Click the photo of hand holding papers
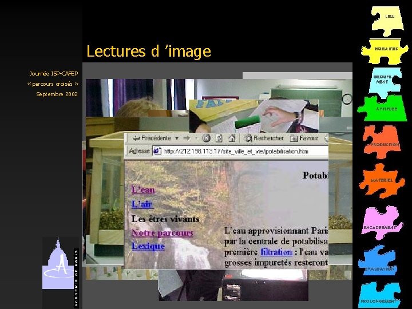This screenshot has width=412, height=309. 254,116
